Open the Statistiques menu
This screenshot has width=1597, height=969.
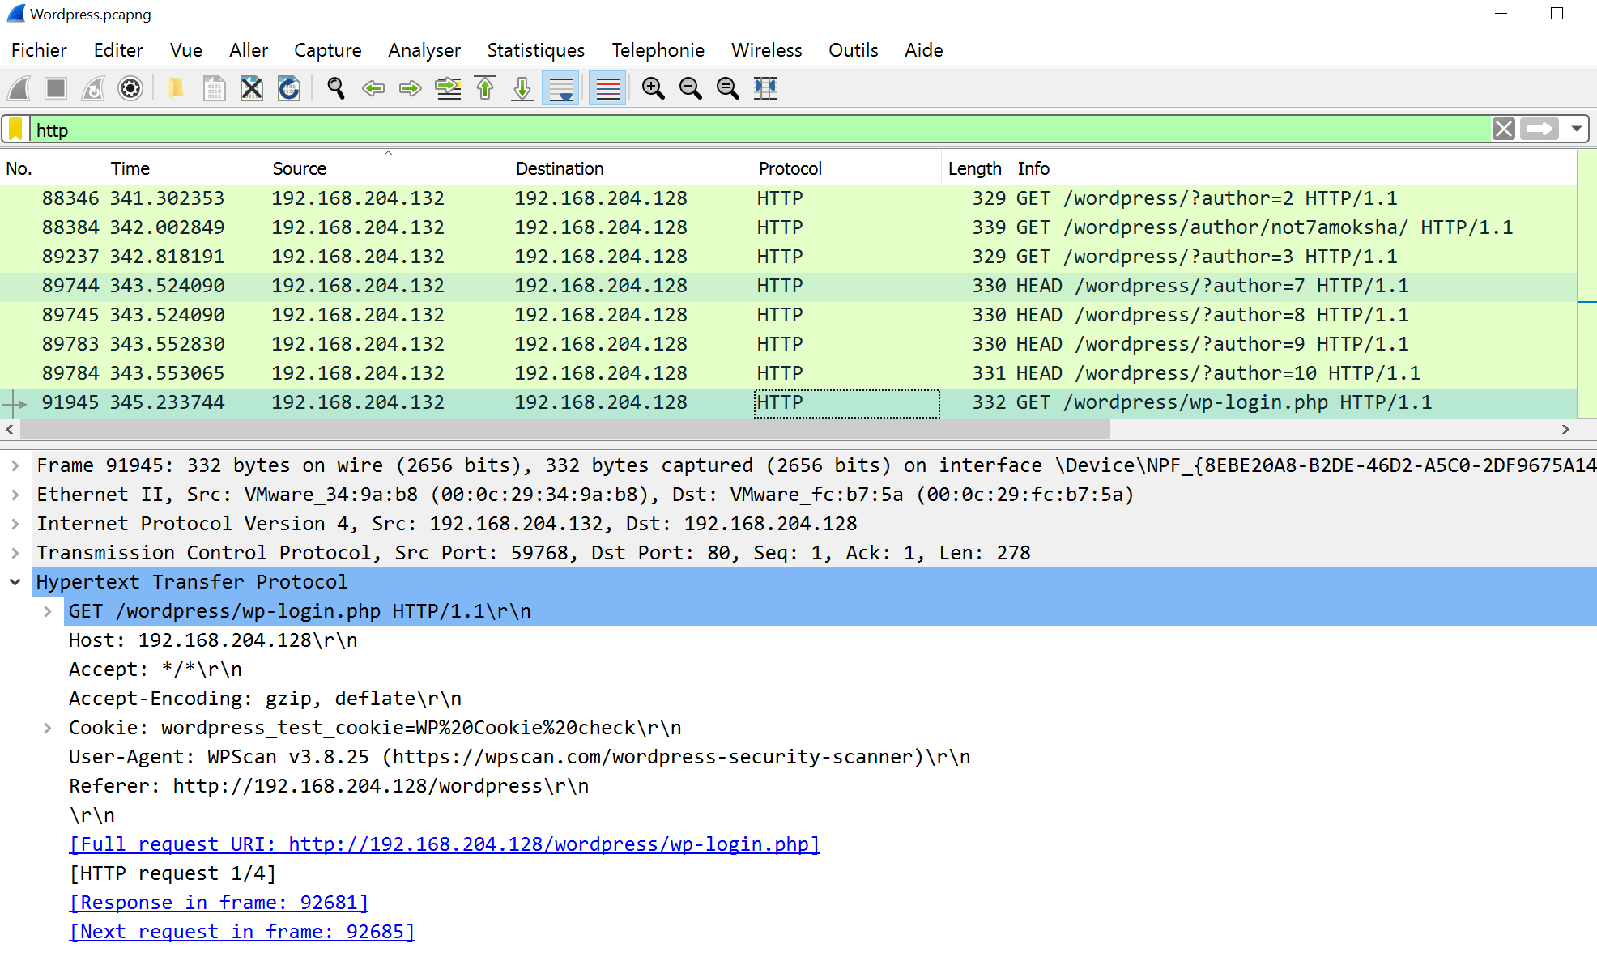(x=536, y=50)
